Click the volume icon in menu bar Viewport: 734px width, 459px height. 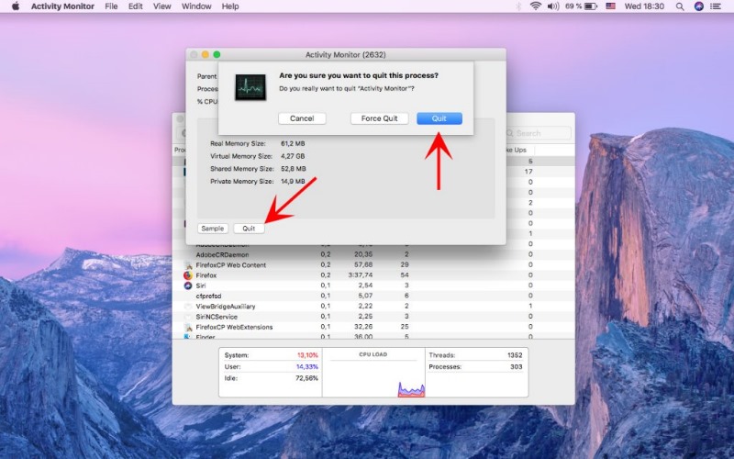tap(553, 6)
